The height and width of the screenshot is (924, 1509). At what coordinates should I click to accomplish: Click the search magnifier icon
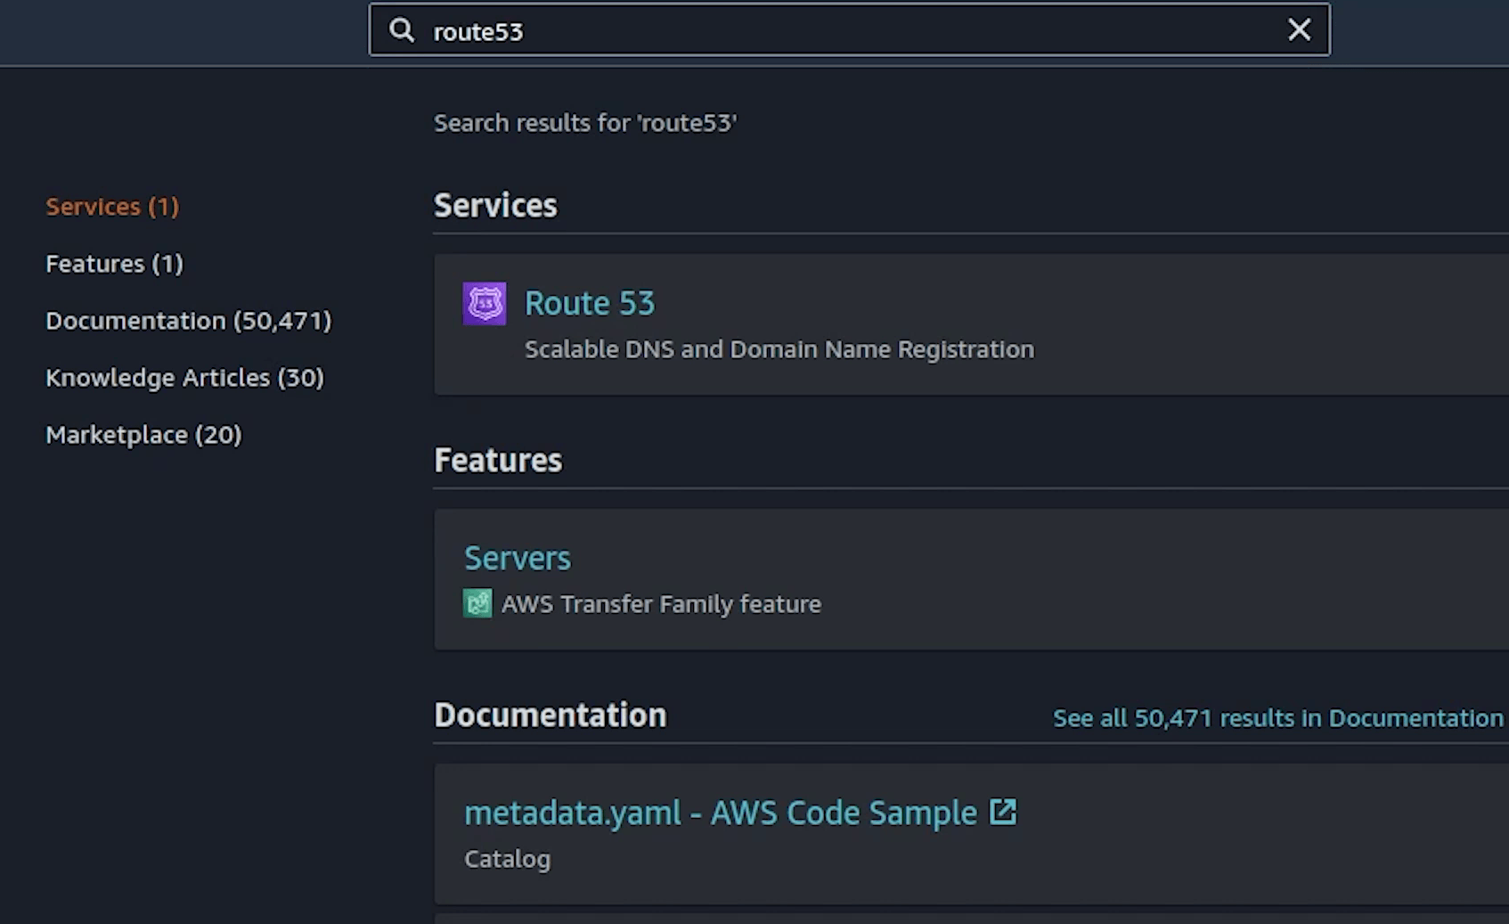[402, 30]
